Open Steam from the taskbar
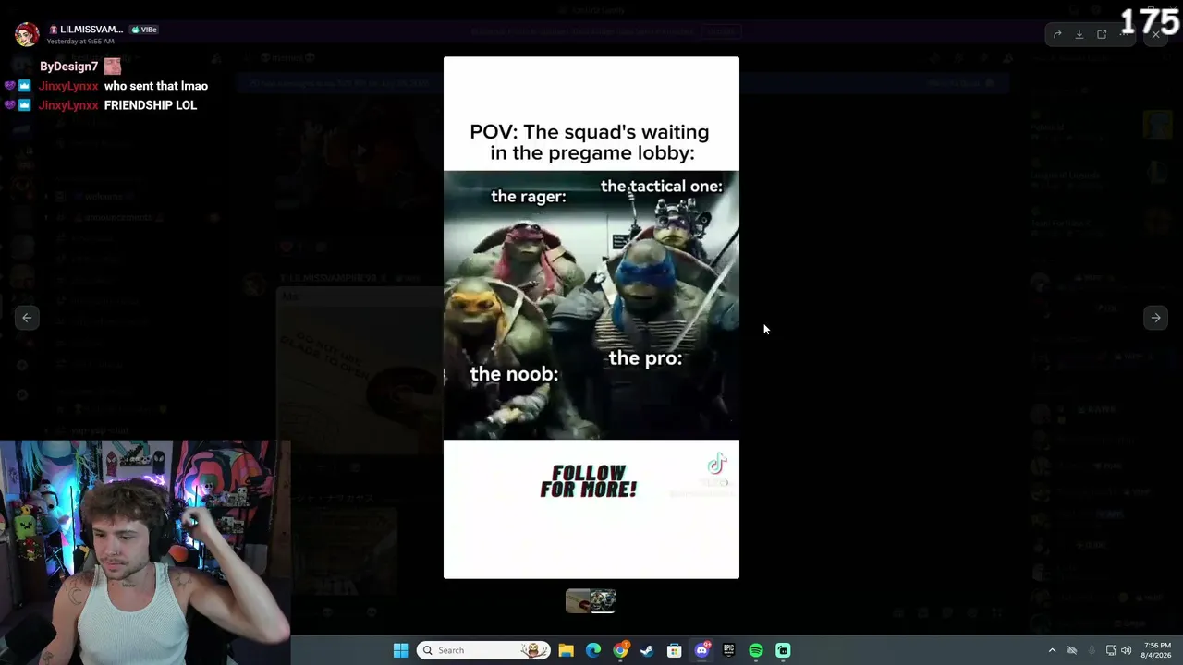 (647, 650)
